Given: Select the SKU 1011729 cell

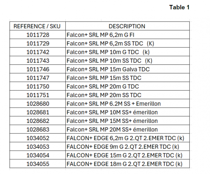Looking at the screenshot, I should tap(37, 43).
